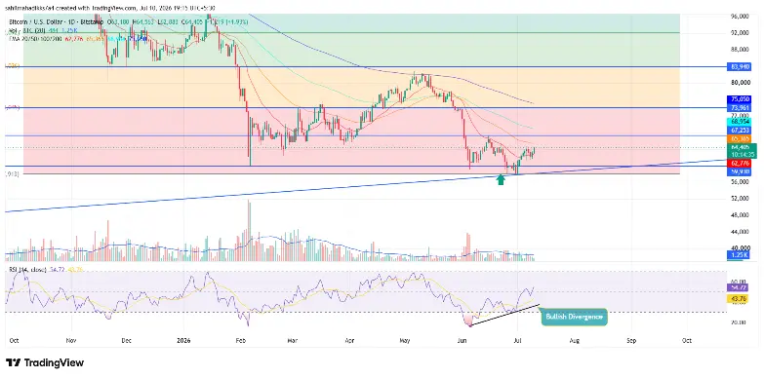
Task: Click the red 62,776 EMA label
Action: point(740,163)
